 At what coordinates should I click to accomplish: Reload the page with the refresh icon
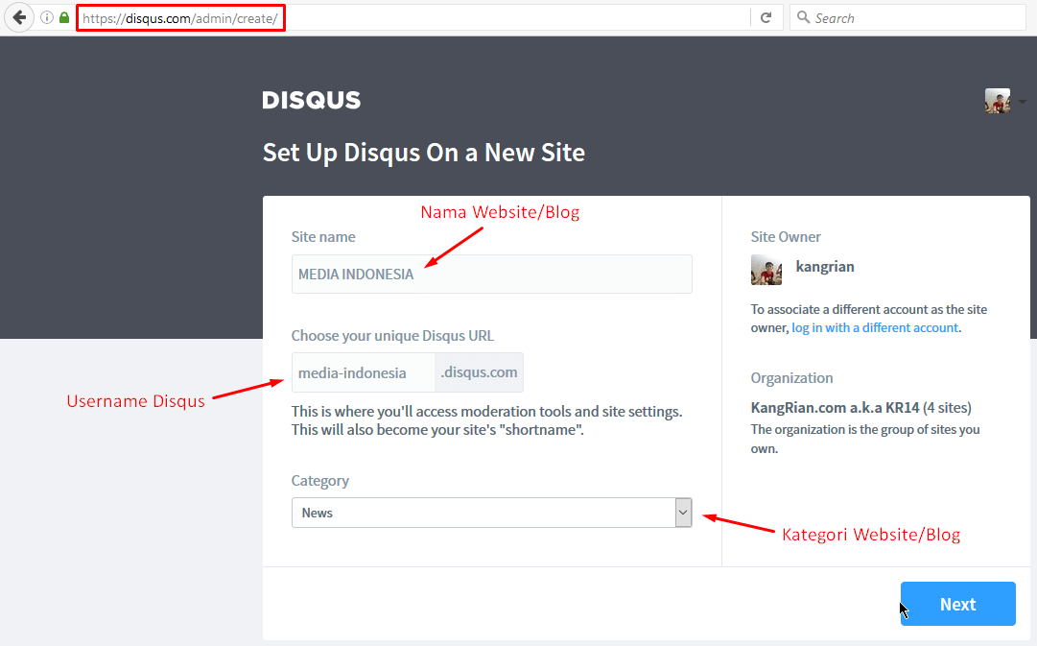766,18
